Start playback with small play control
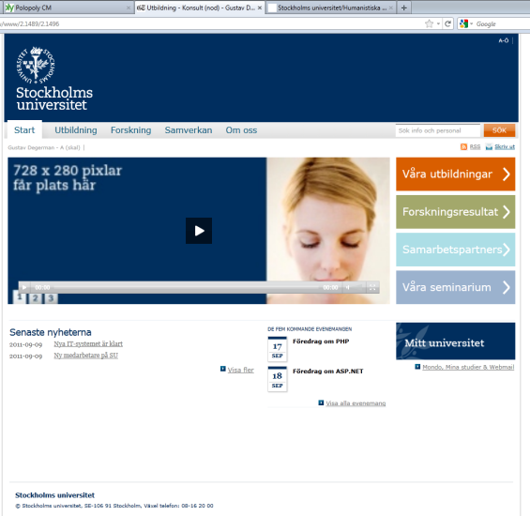 [x=24, y=287]
